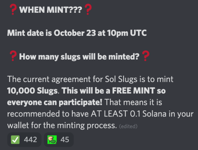Click the (edited) label after the message
The height and width of the screenshot is (150, 198).
pyautogui.click(x=128, y=126)
